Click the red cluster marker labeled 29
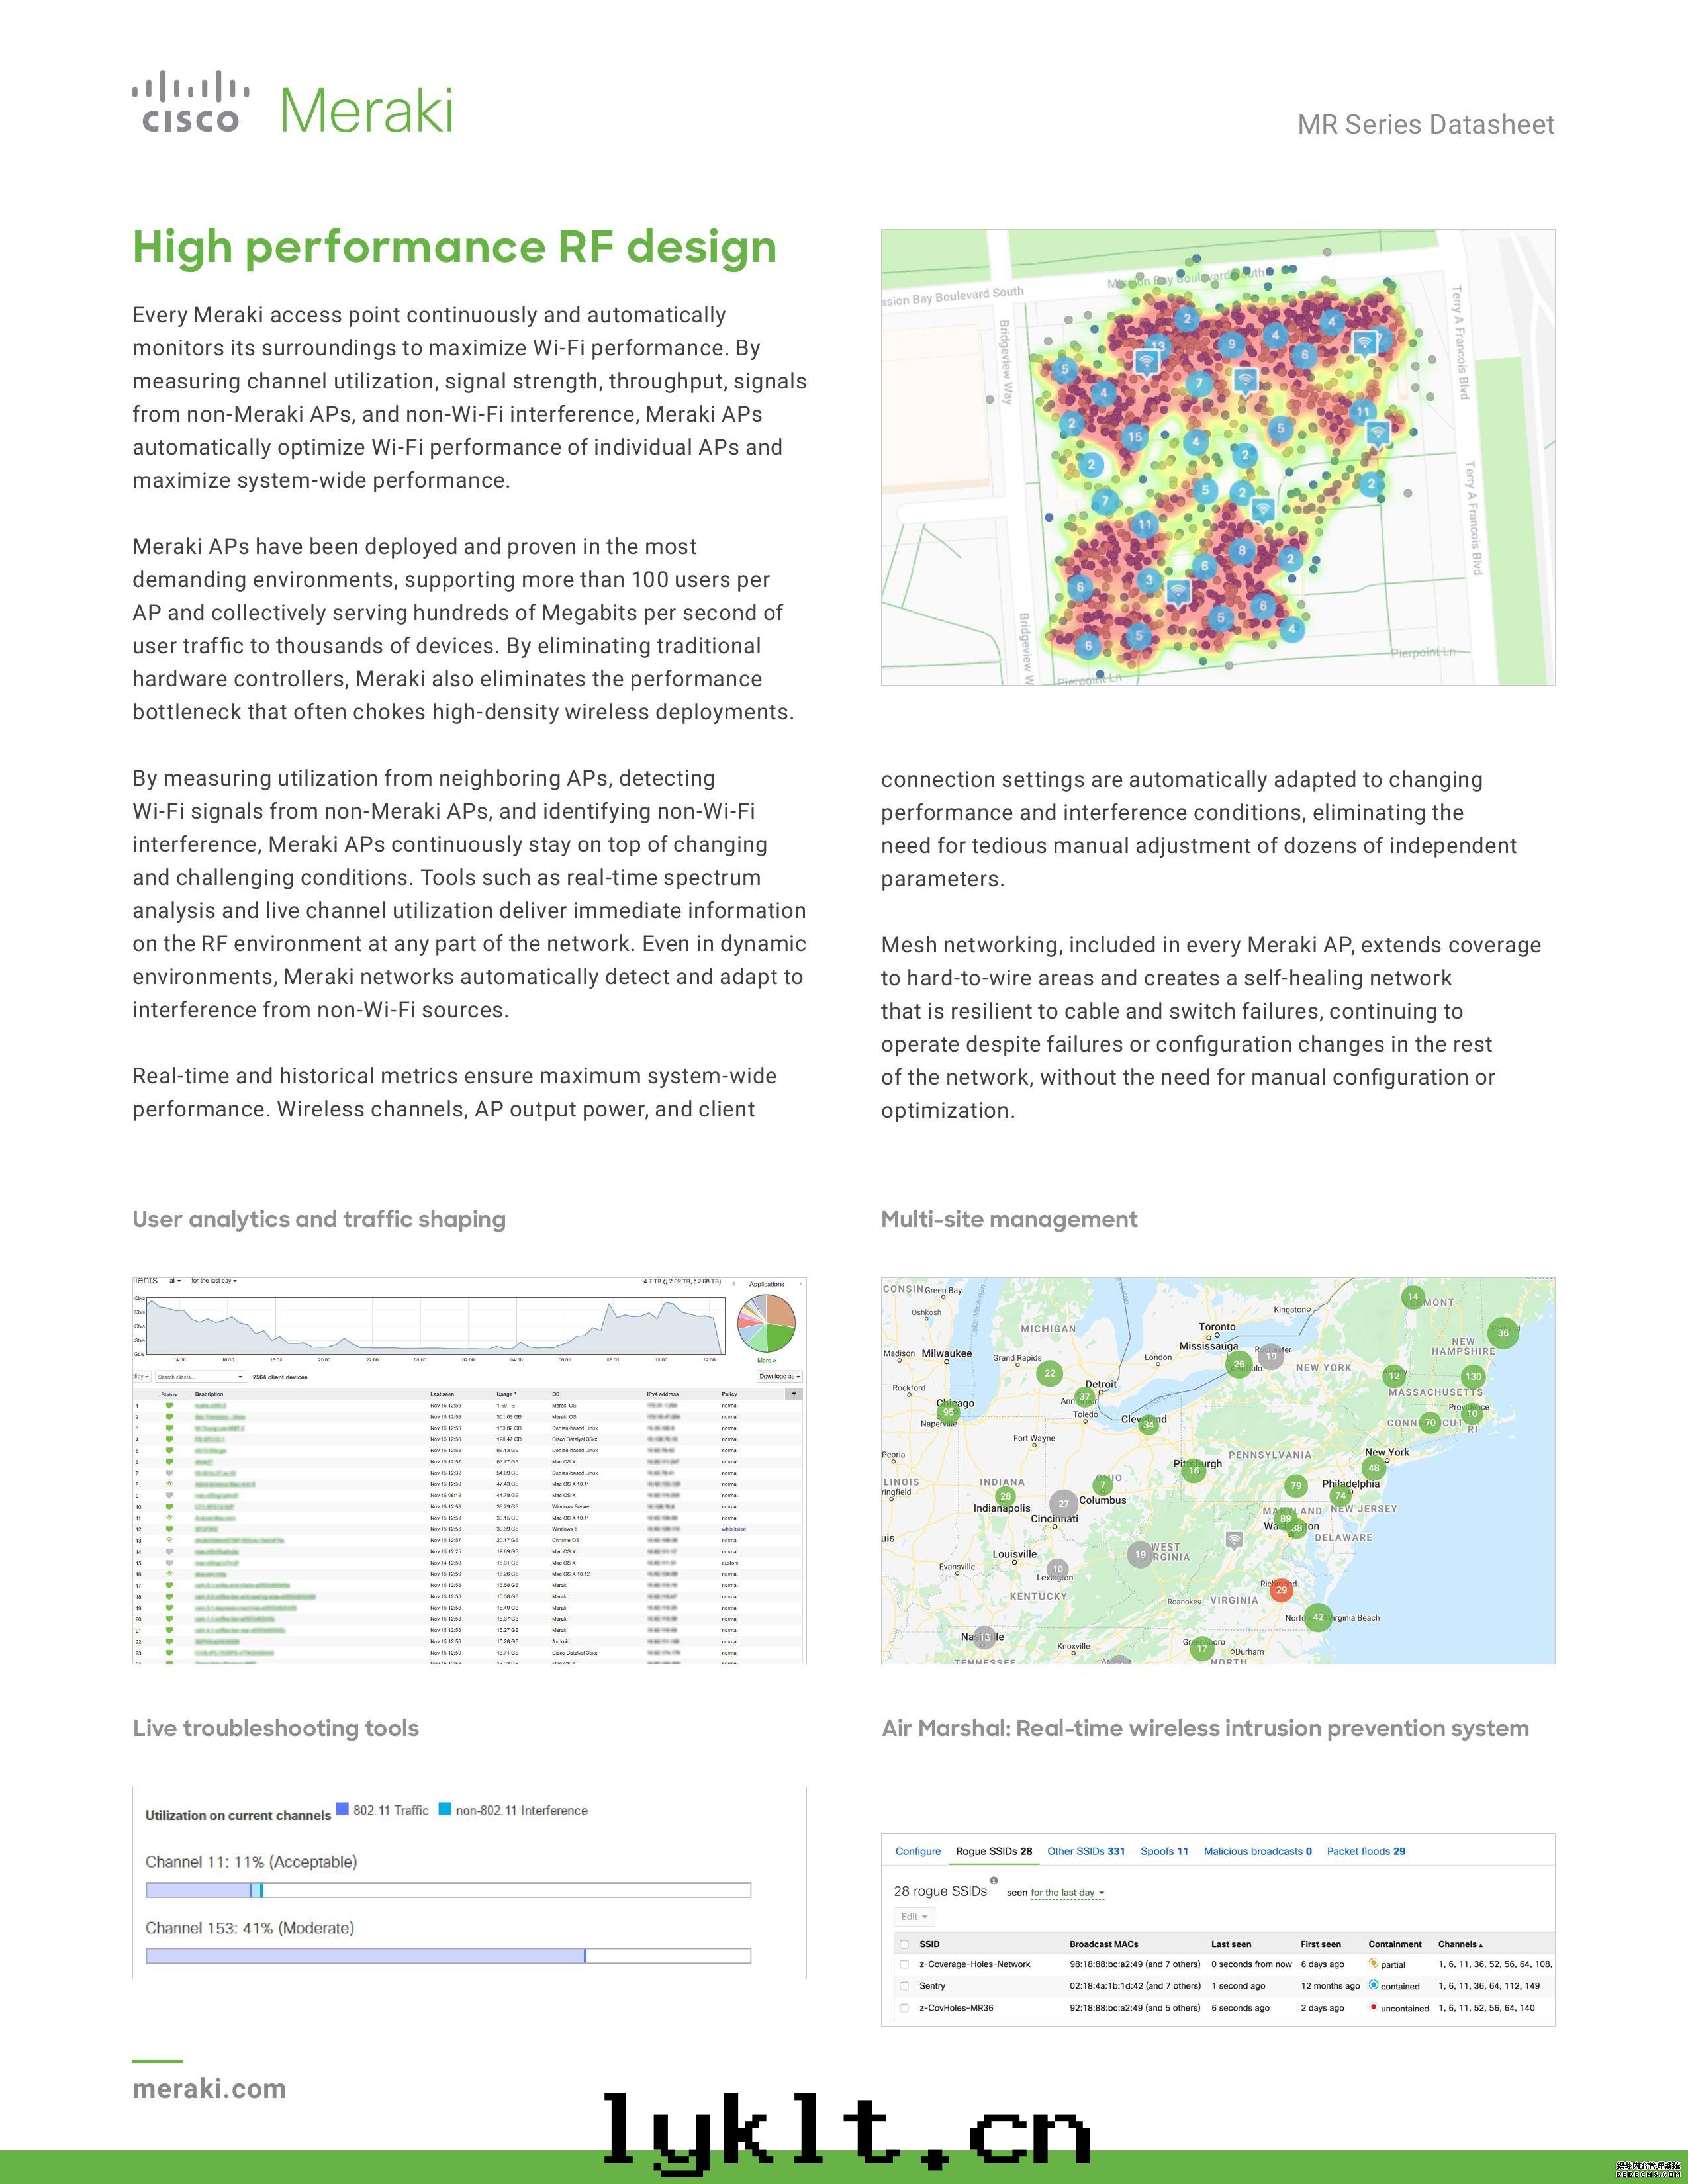 [1281, 1589]
